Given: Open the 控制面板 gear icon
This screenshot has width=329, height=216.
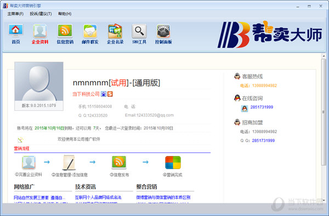Looking at the screenshot, I should pyautogui.click(x=163, y=34).
